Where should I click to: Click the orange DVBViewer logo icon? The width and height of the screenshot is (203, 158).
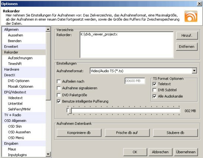pos(191,16)
